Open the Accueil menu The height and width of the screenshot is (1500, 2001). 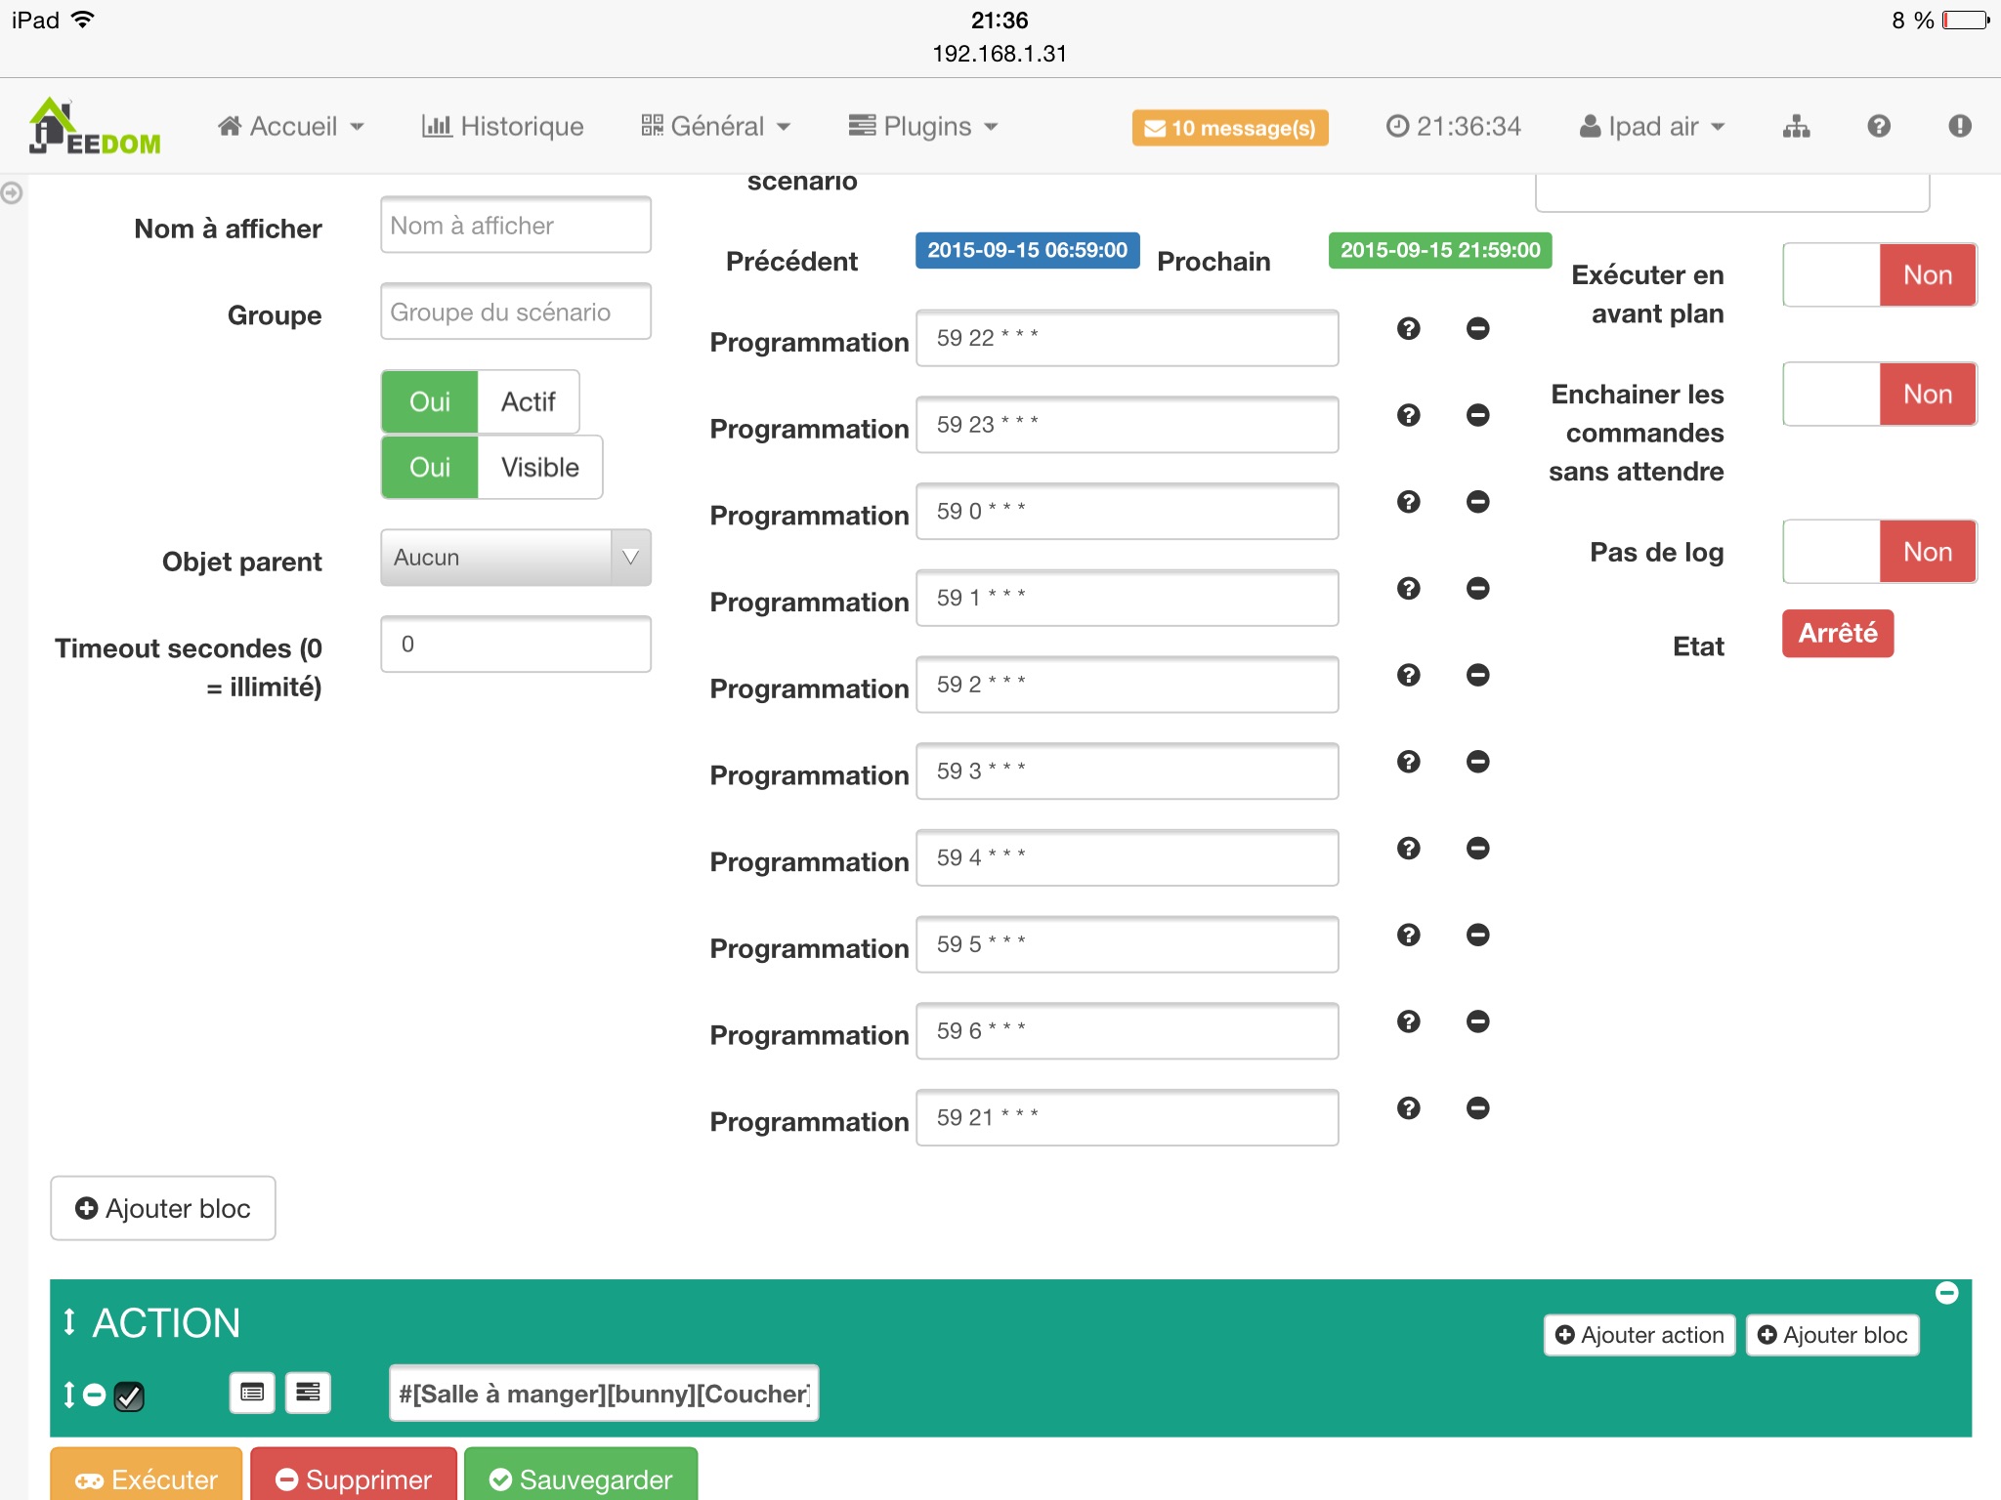(x=291, y=127)
